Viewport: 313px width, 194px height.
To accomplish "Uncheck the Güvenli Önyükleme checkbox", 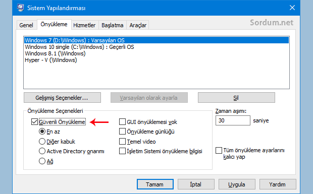I will [x=34, y=122].
